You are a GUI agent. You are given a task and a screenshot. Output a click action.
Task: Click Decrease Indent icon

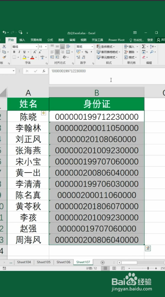click(52, 57)
